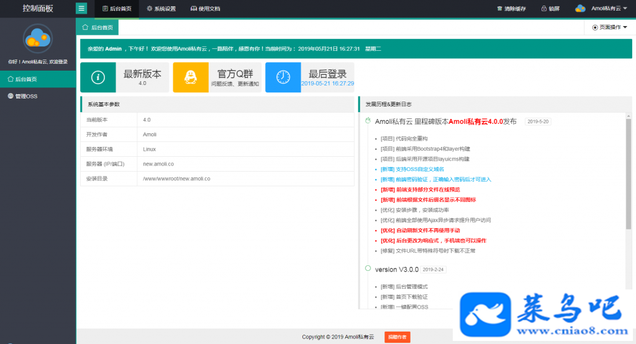Click 代码完全重构 log entry

point(404,138)
